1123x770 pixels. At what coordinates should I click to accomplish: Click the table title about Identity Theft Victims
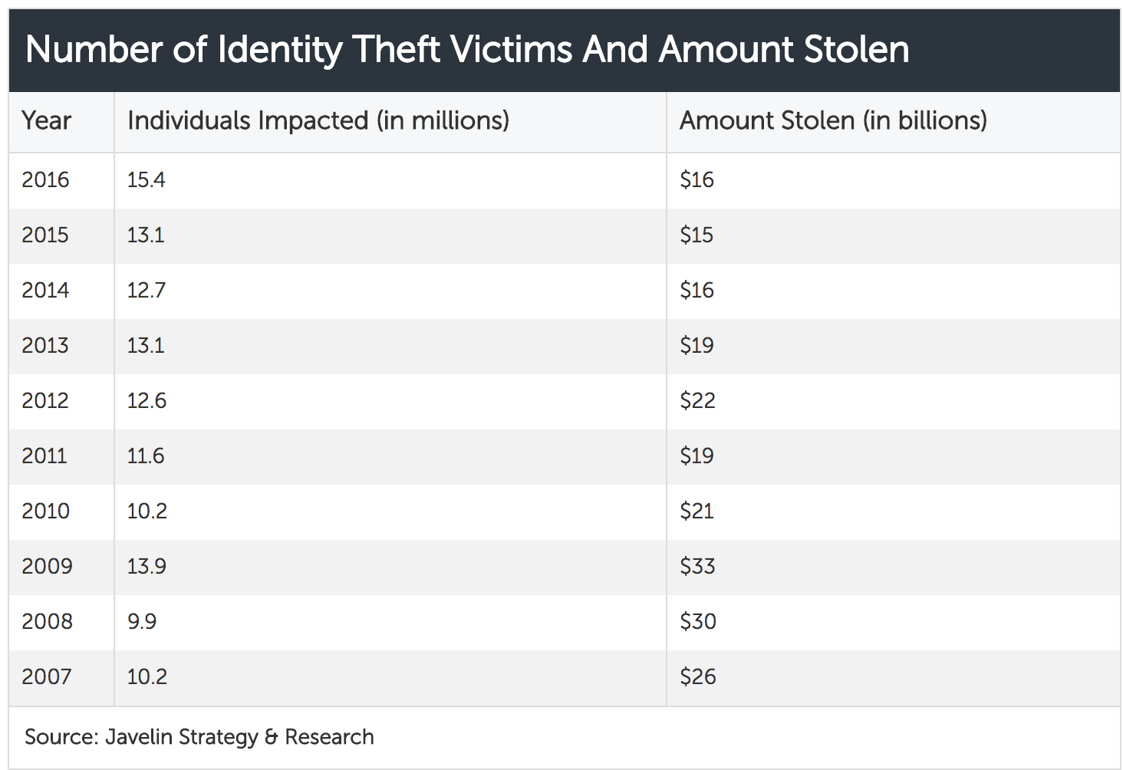(467, 50)
